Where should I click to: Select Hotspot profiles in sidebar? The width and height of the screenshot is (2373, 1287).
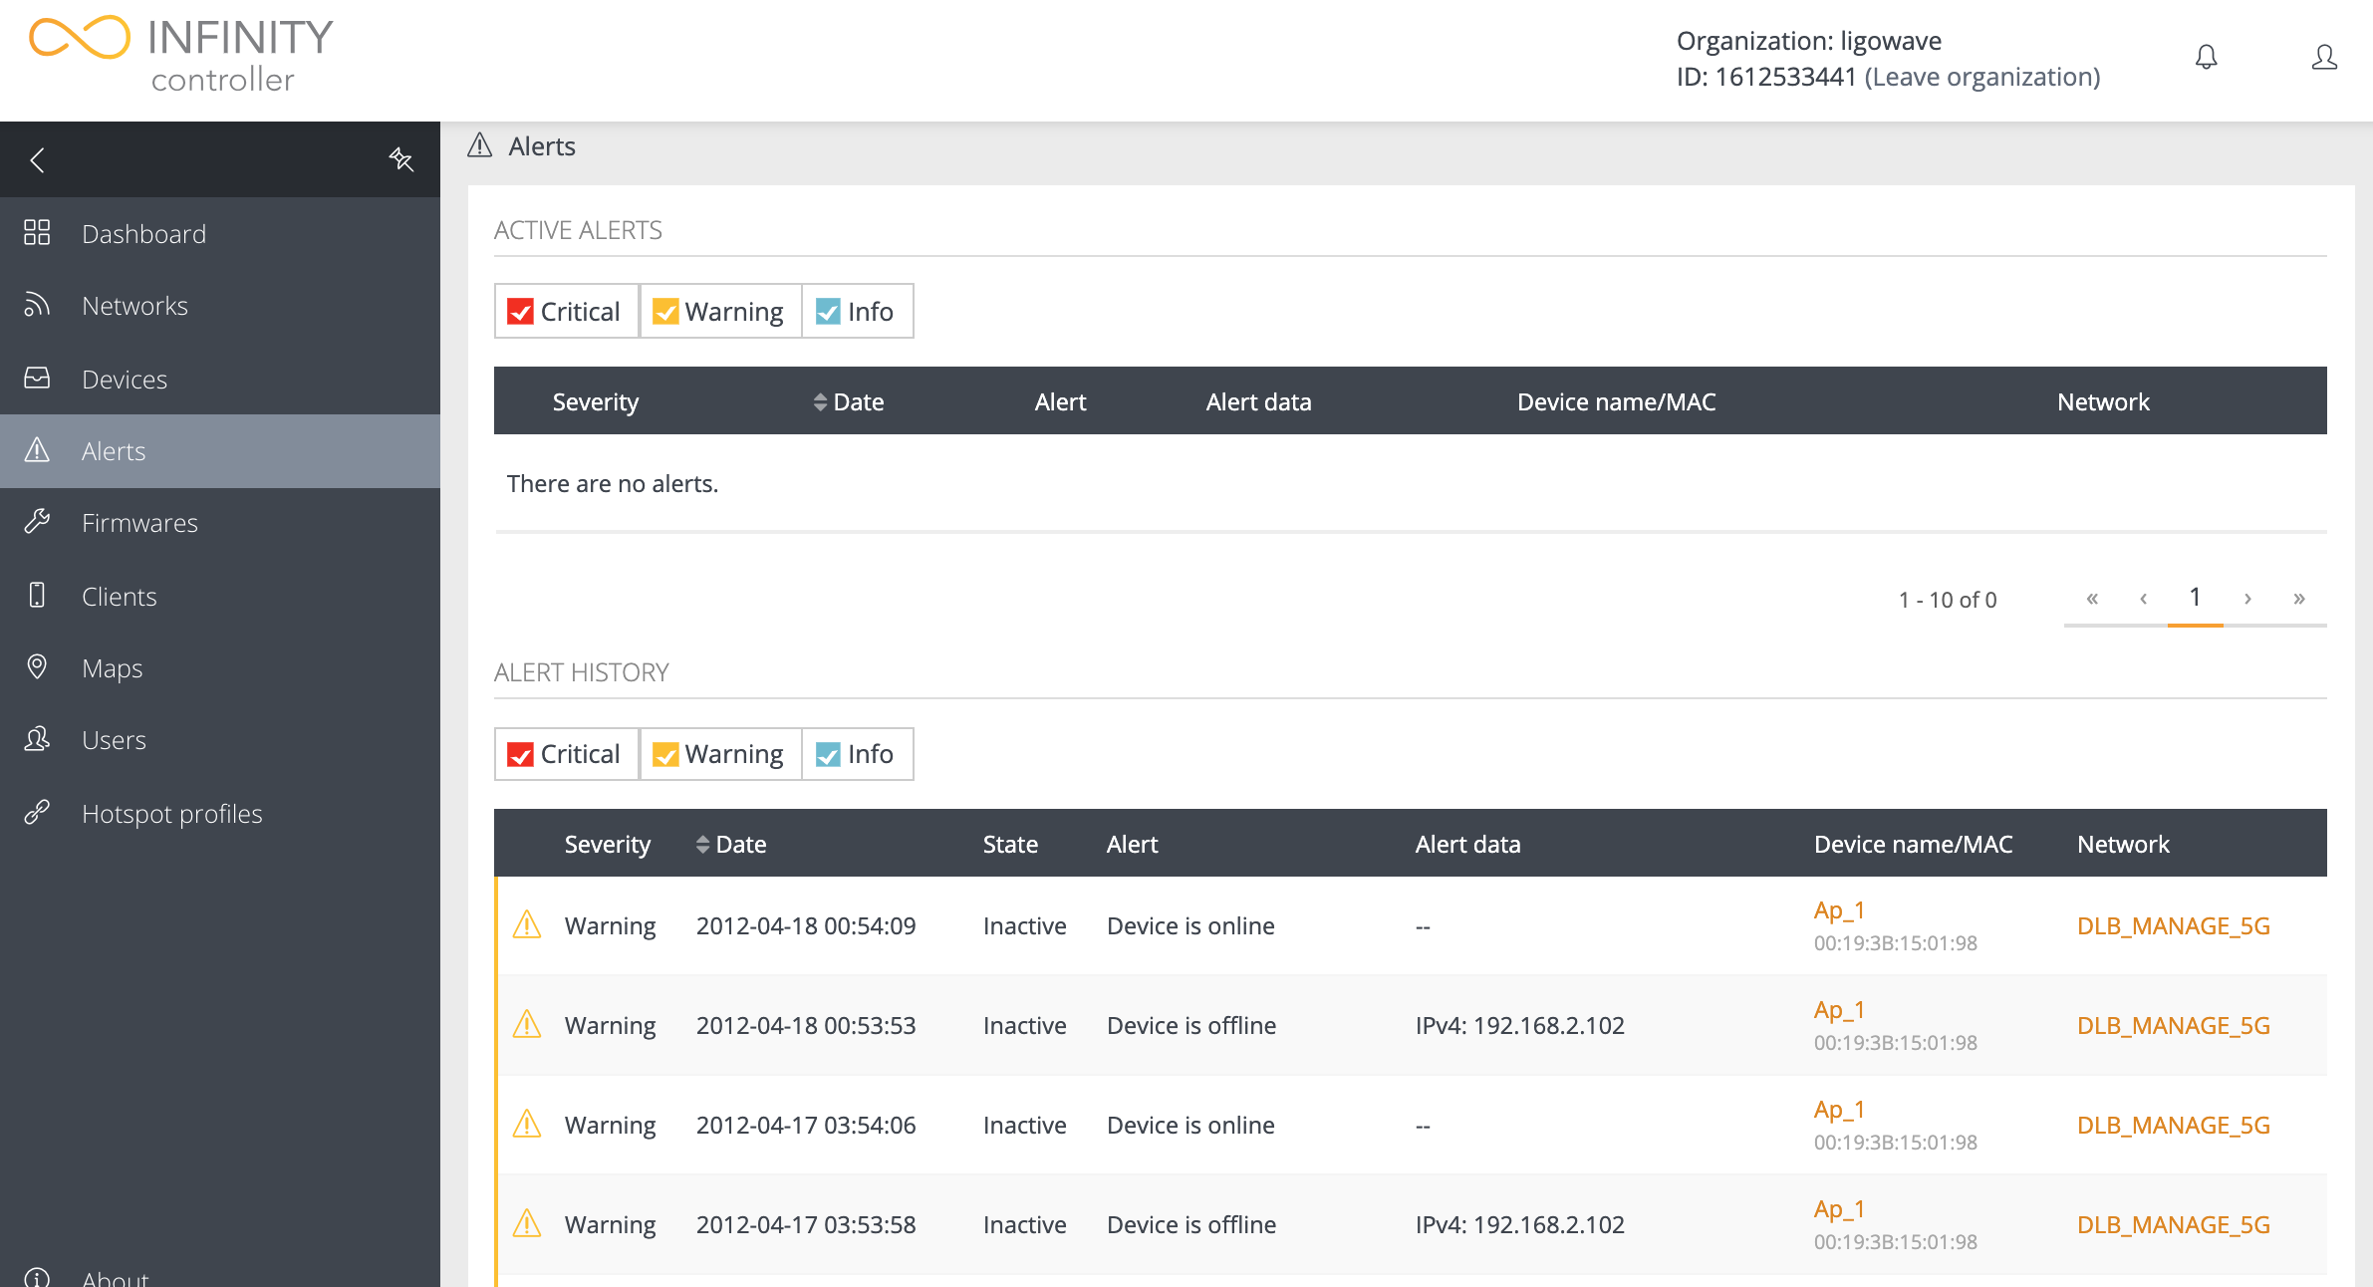click(x=171, y=813)
